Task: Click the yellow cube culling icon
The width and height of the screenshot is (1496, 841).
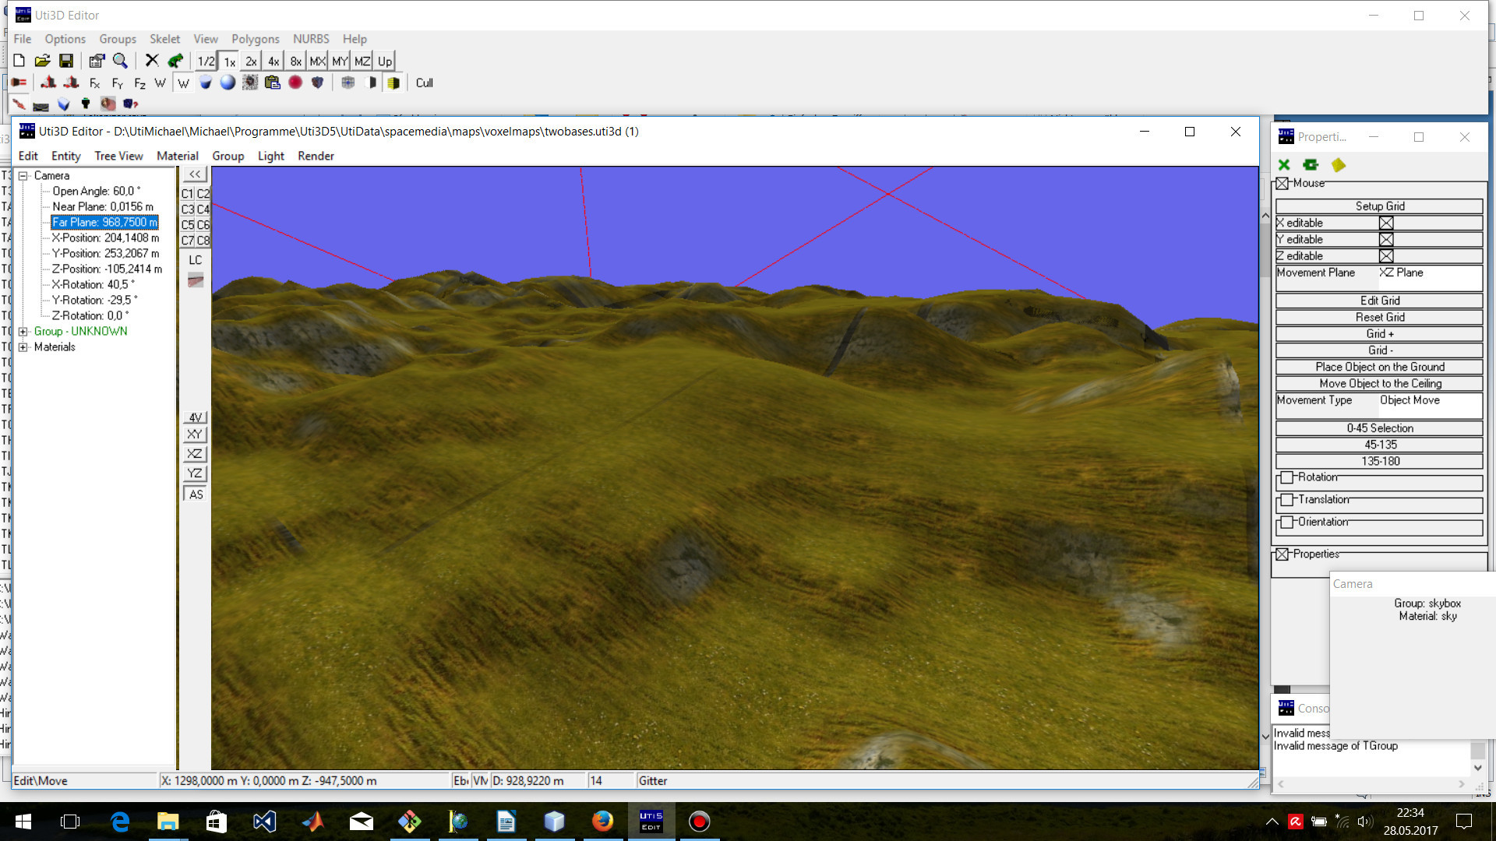Action: 393,83
